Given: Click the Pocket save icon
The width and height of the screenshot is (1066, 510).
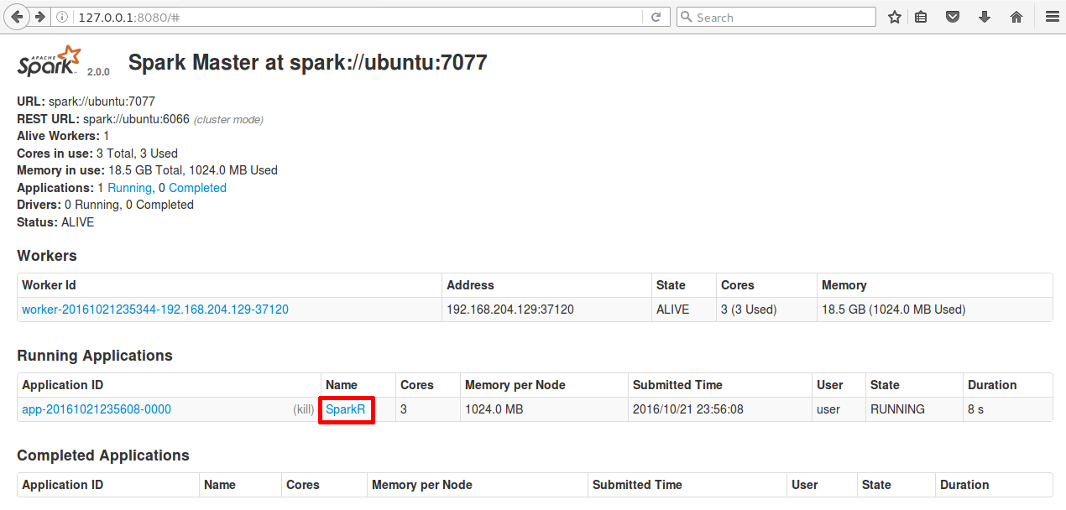Looking at the screenshot, I should [x=953, y=16].
